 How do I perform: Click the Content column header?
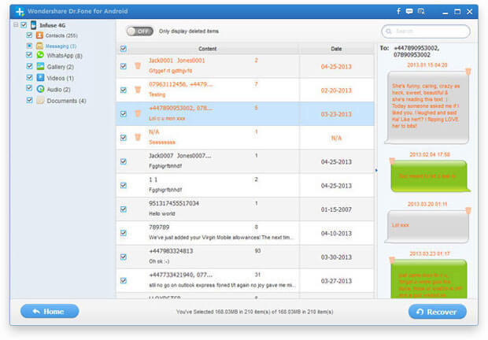(x=207, y=49)
